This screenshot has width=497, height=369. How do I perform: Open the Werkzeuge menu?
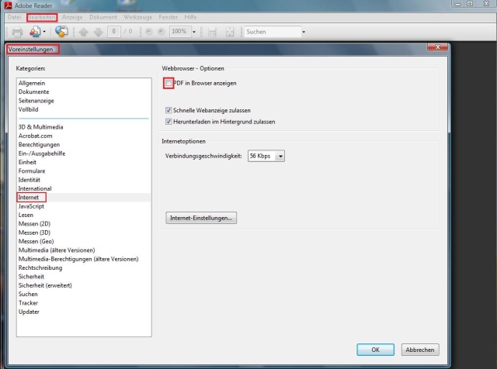[138, 17]
